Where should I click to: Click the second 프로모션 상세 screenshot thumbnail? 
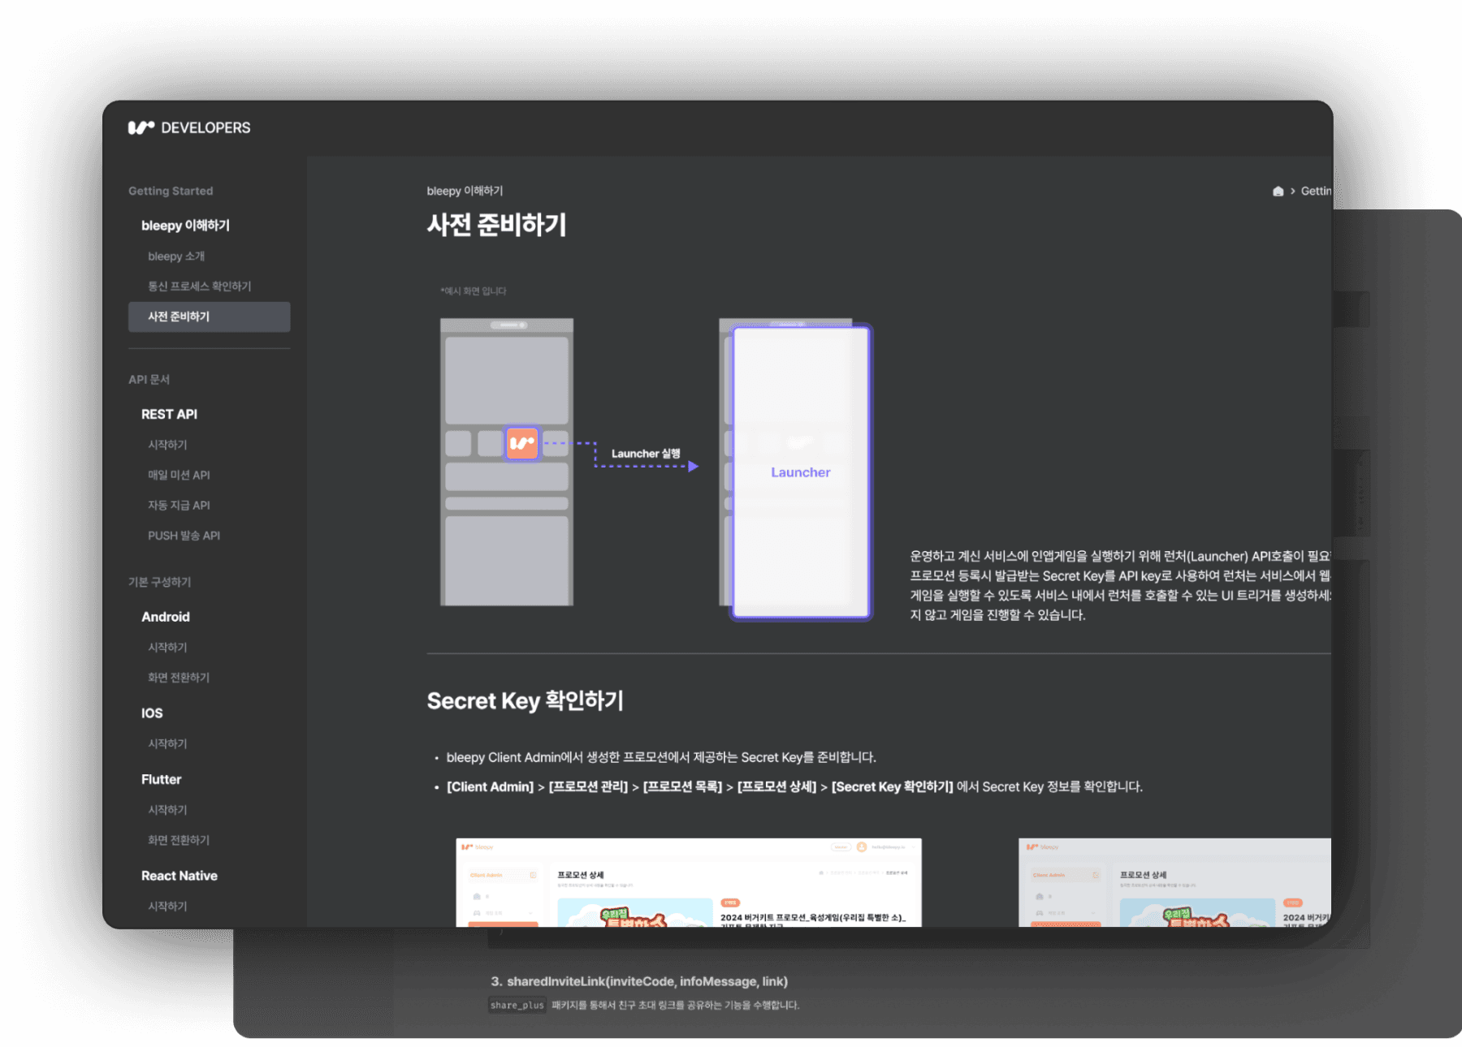(1174, 882)
